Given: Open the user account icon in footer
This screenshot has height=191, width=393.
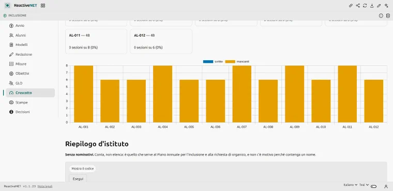Looking at the screenshot, I should point(386,186).
